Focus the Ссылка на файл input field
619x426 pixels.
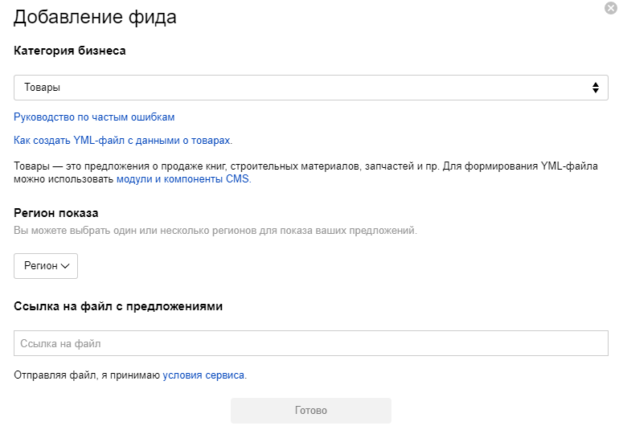pos(310,343)
